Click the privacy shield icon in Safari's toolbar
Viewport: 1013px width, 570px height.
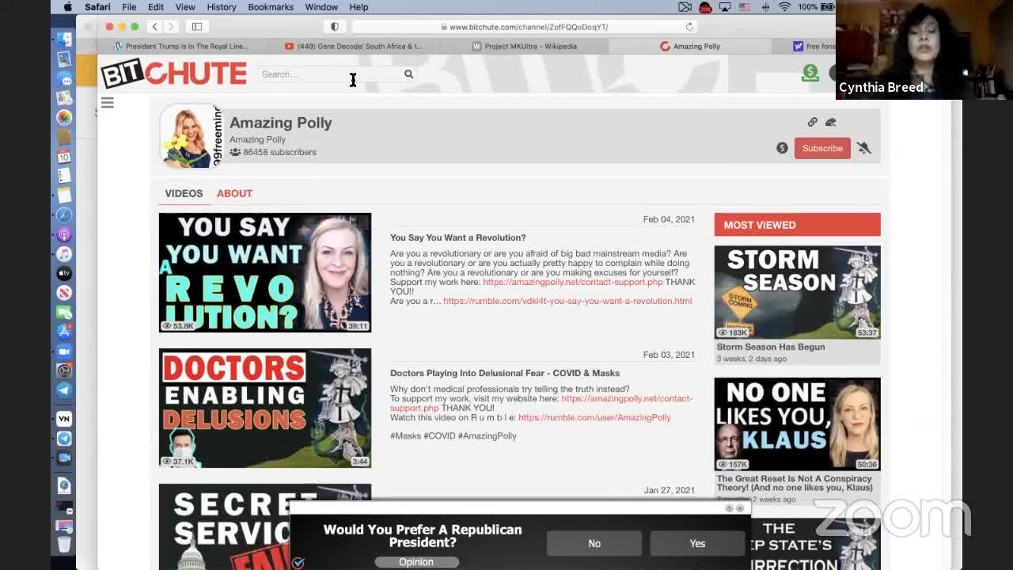pos(335,27)
